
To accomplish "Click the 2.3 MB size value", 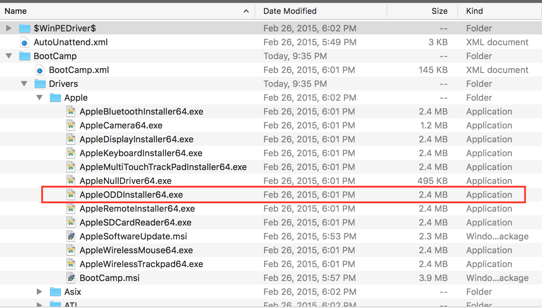I will point(433,236).
